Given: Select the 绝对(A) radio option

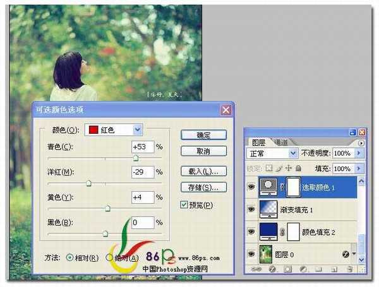Looking at the screenshot, I should click(x=109, y=257).
